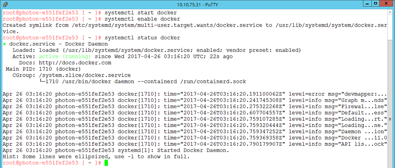The height and width of the screenshot is (168, 395).
Task: Click the green terminal cursor block
Action: (x=106, y=163)
